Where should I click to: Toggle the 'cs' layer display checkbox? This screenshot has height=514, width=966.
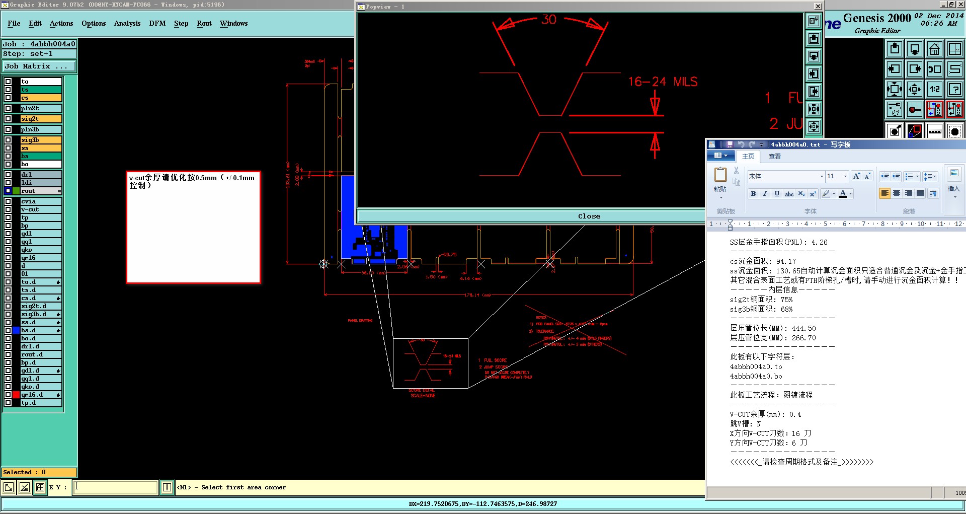pyautogui.click(x=8, y=98)
